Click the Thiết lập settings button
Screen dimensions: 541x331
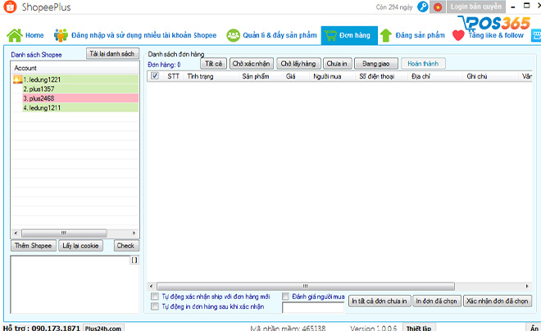tap(419, 328)
